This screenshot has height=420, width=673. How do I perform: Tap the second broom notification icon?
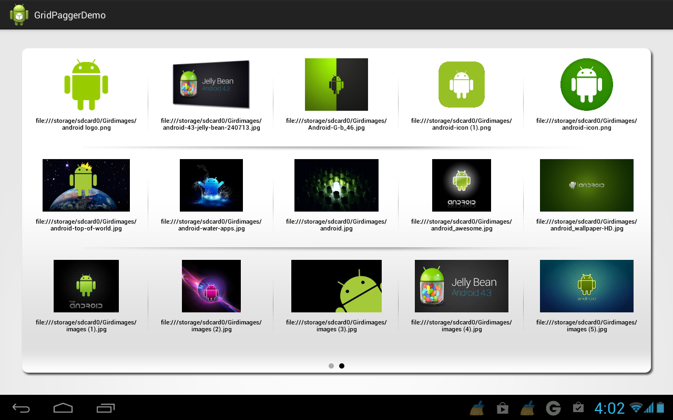click(x=528, y=408)
